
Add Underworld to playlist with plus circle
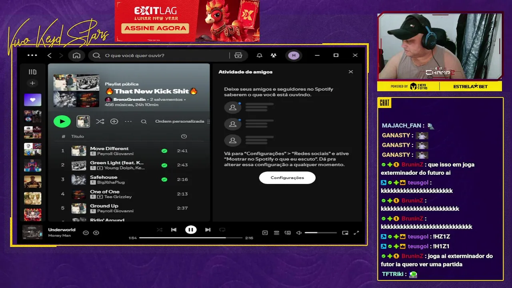coord(96,233)
